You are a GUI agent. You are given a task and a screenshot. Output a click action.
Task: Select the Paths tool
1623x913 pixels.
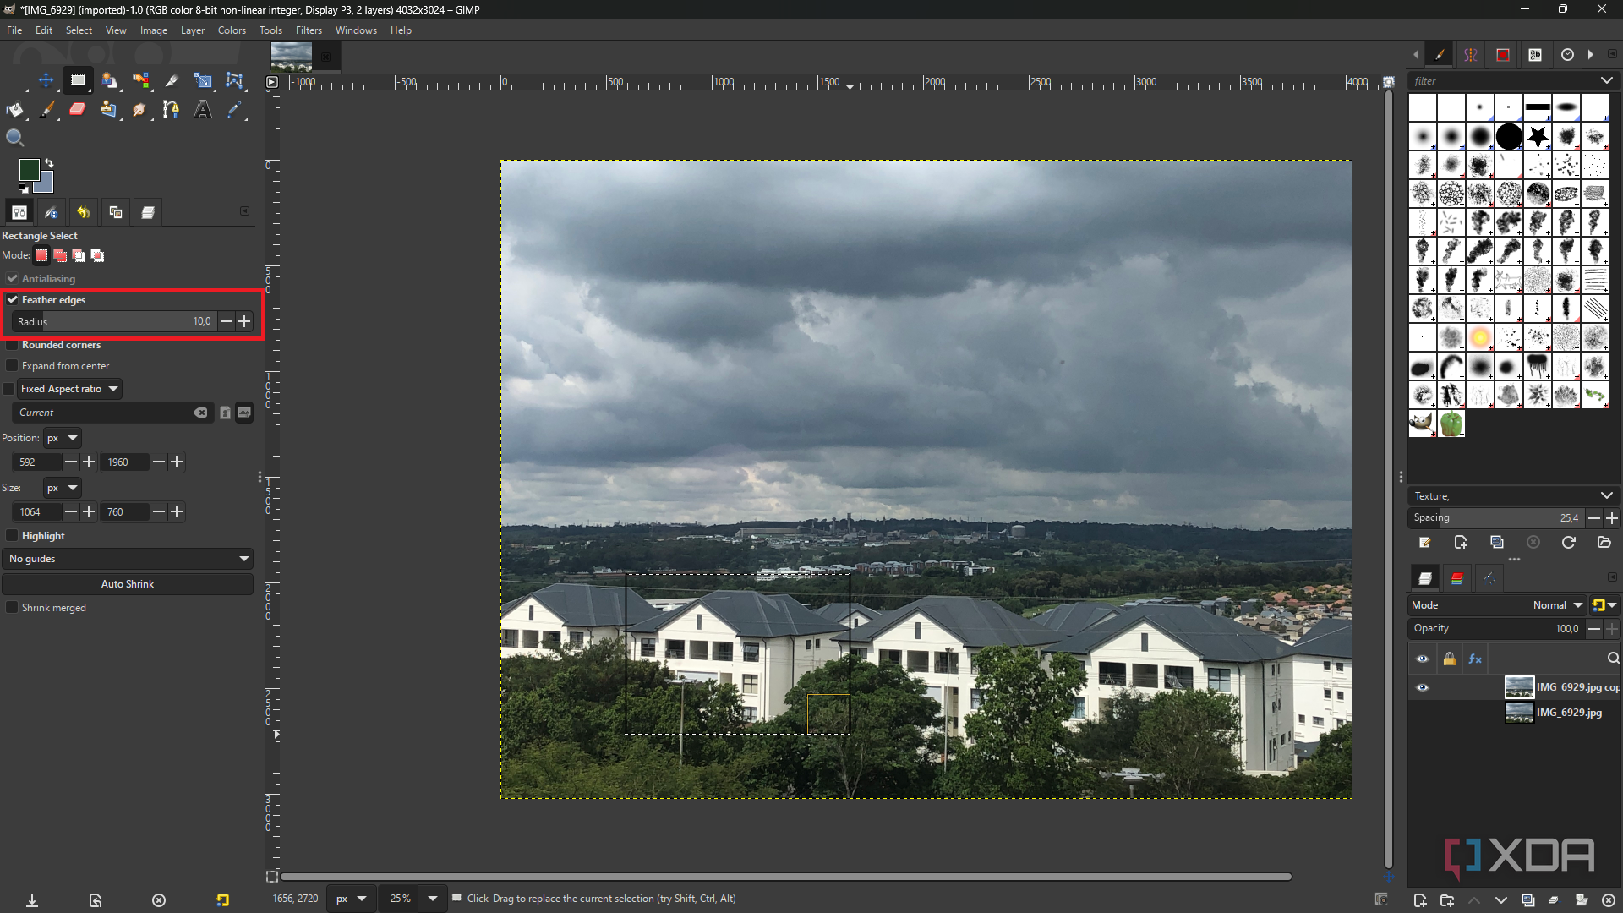172,109
